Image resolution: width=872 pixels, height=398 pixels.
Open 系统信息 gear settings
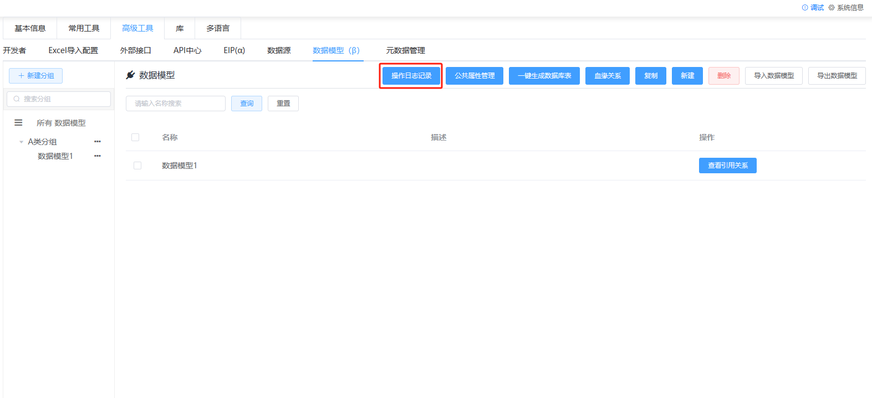[x=846, y=8]
